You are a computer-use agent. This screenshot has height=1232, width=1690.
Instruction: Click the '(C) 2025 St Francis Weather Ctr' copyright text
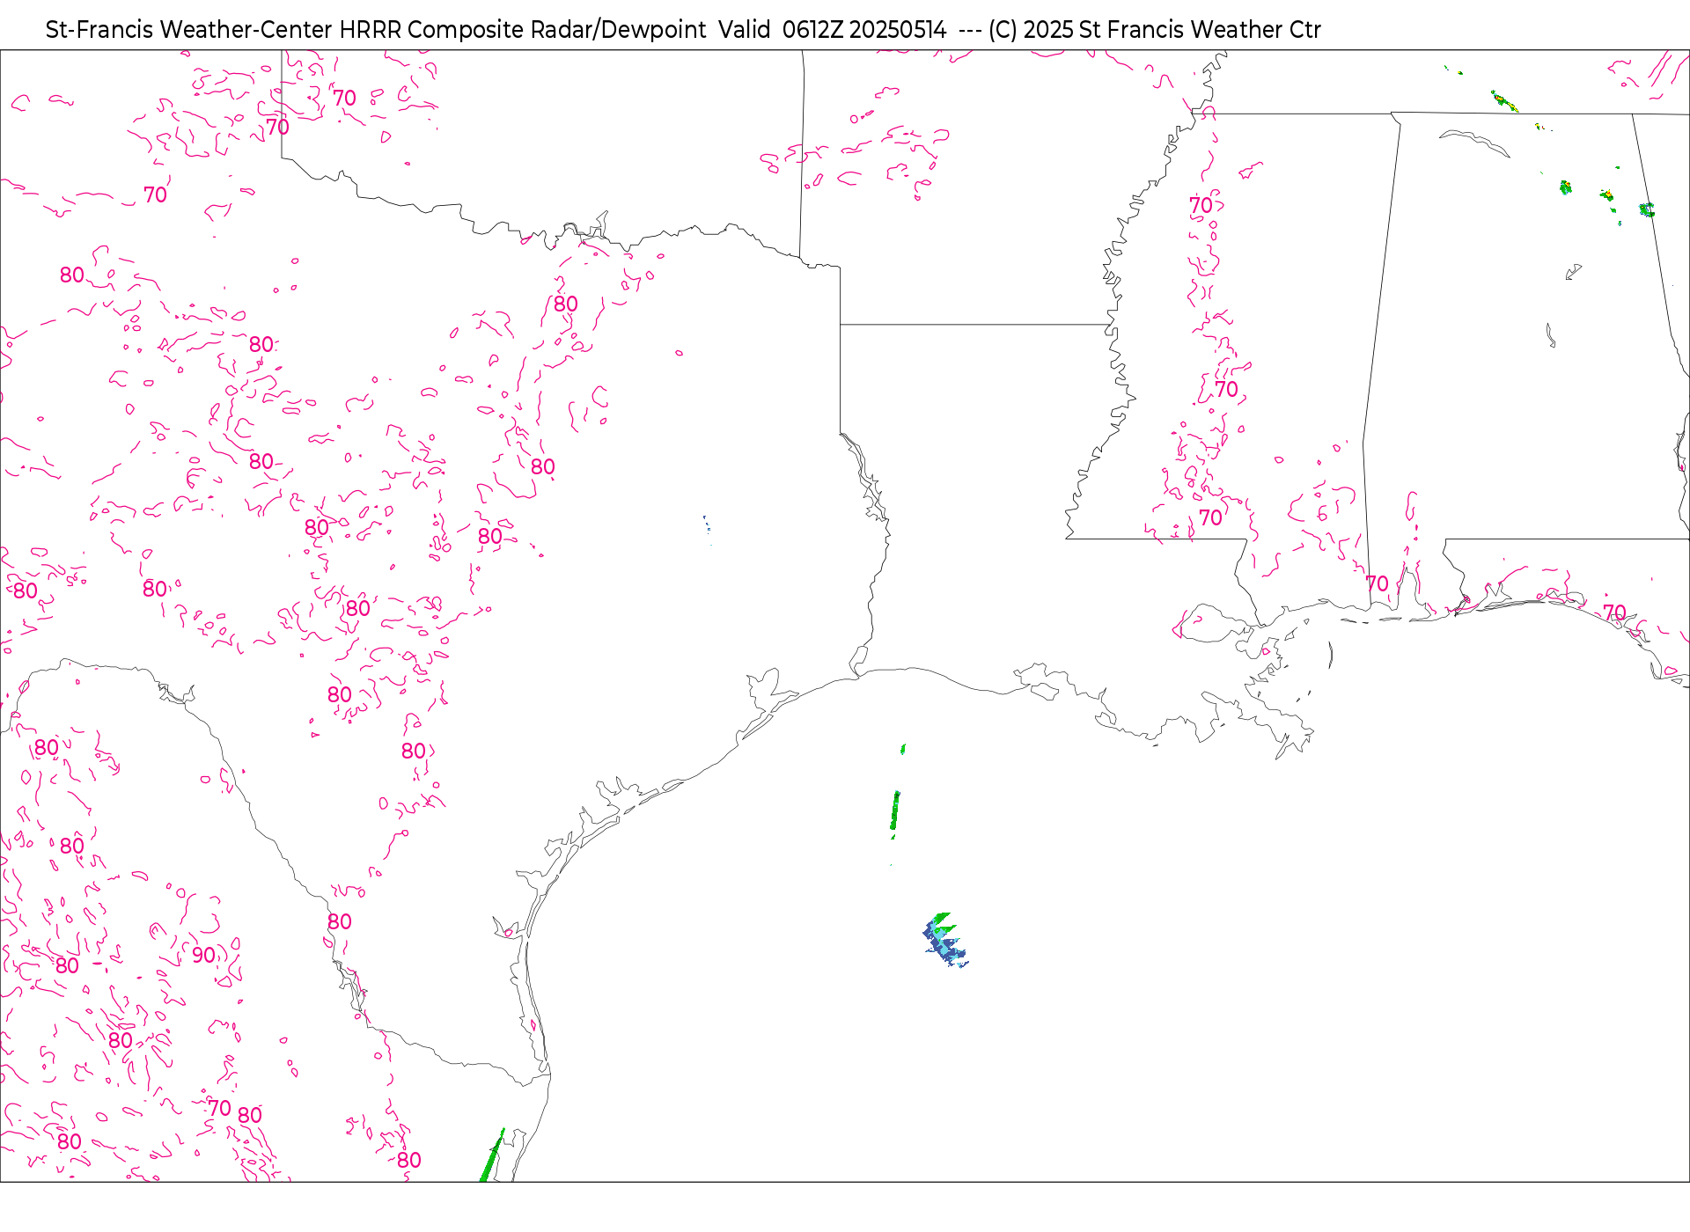(x=1155, y=30)
